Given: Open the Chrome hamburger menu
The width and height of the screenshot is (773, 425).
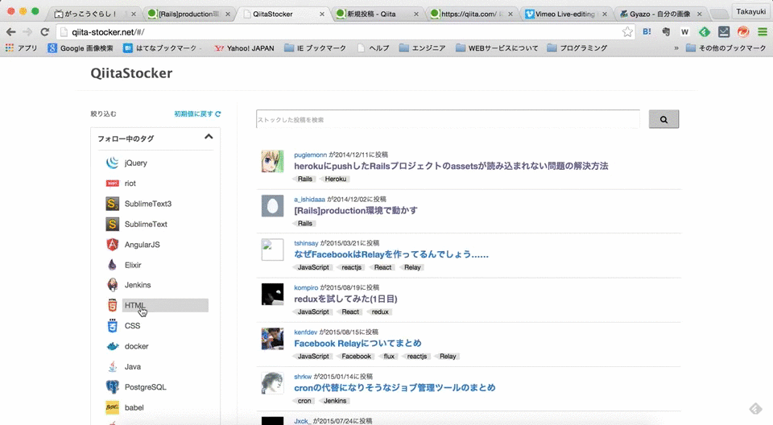Looking at the screenshot, I should 763,32.
